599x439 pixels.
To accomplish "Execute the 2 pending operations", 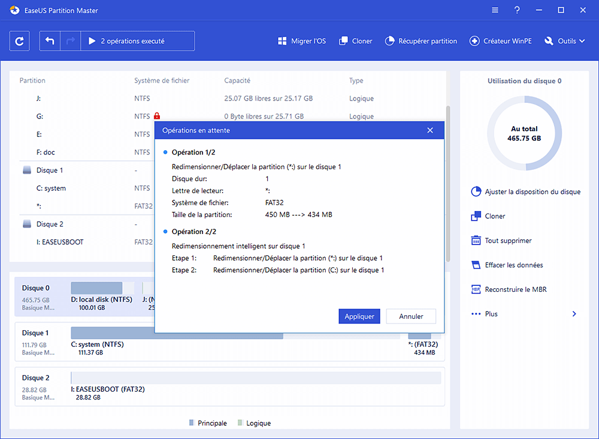I will click(138, 41).
